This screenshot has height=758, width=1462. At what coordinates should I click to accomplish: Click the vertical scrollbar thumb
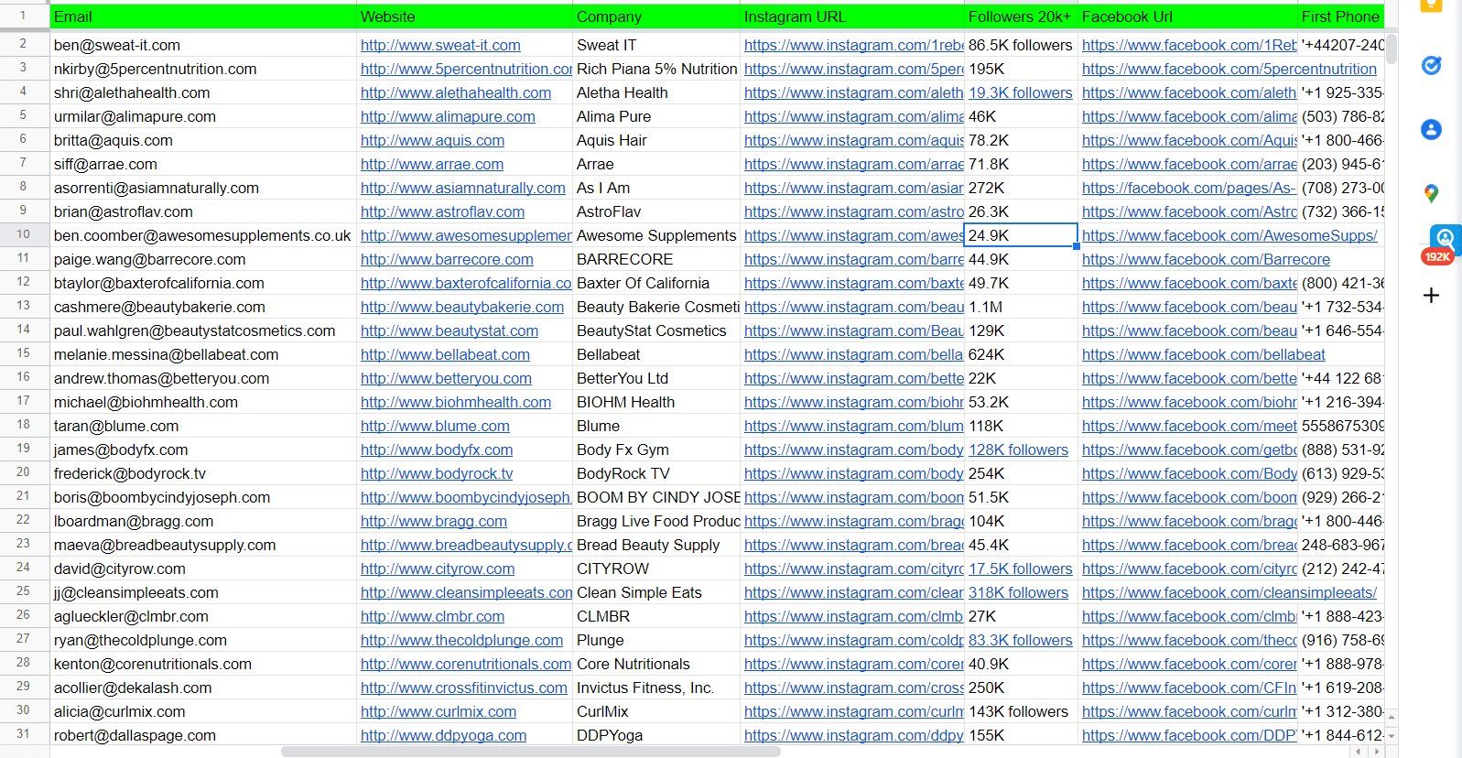(1392, 49)
